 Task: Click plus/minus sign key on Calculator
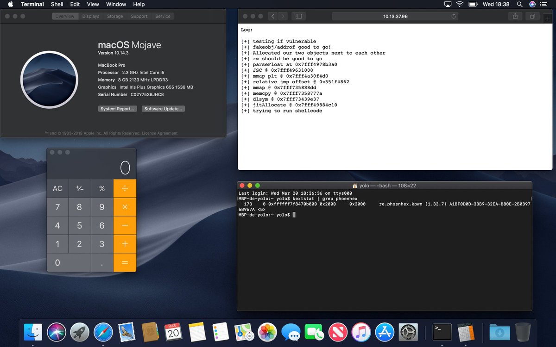(80, 188)
